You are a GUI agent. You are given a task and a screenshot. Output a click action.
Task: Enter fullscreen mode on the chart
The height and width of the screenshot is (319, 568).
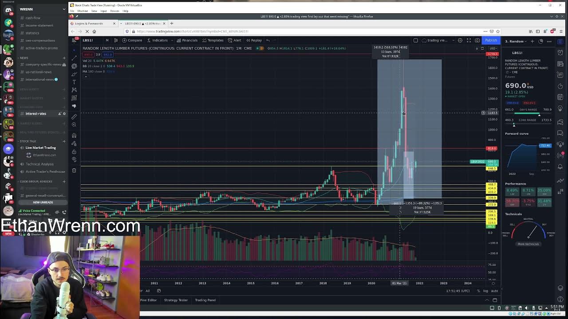tap(469, 40)
